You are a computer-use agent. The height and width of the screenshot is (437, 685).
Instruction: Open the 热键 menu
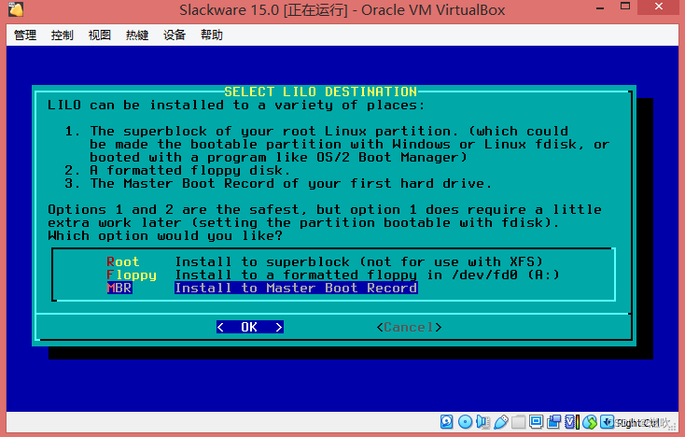click(x=137, y=35)
